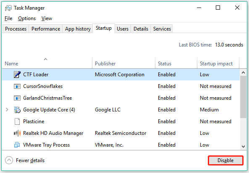Image resolution: width=249 pixels, height=173 pixels.
Task: Open the File menu
Action: tap(8, 18)
